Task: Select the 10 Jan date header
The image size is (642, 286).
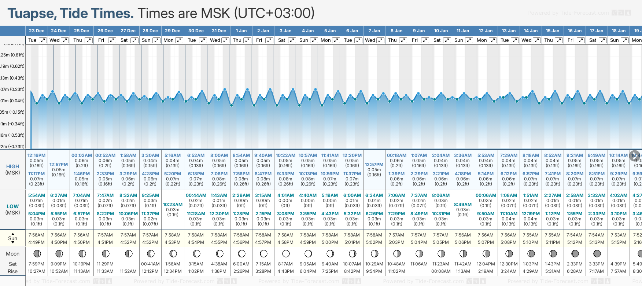Action: [x=441, y=31]
